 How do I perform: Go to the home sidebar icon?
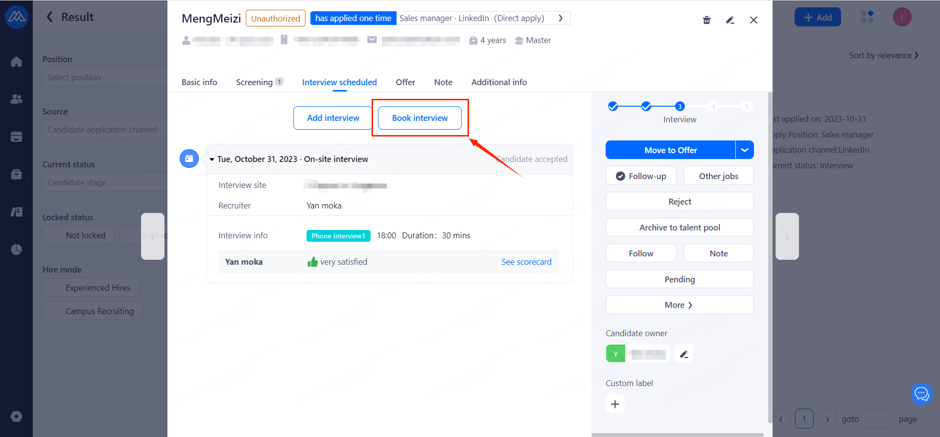(x=17, y=62)
